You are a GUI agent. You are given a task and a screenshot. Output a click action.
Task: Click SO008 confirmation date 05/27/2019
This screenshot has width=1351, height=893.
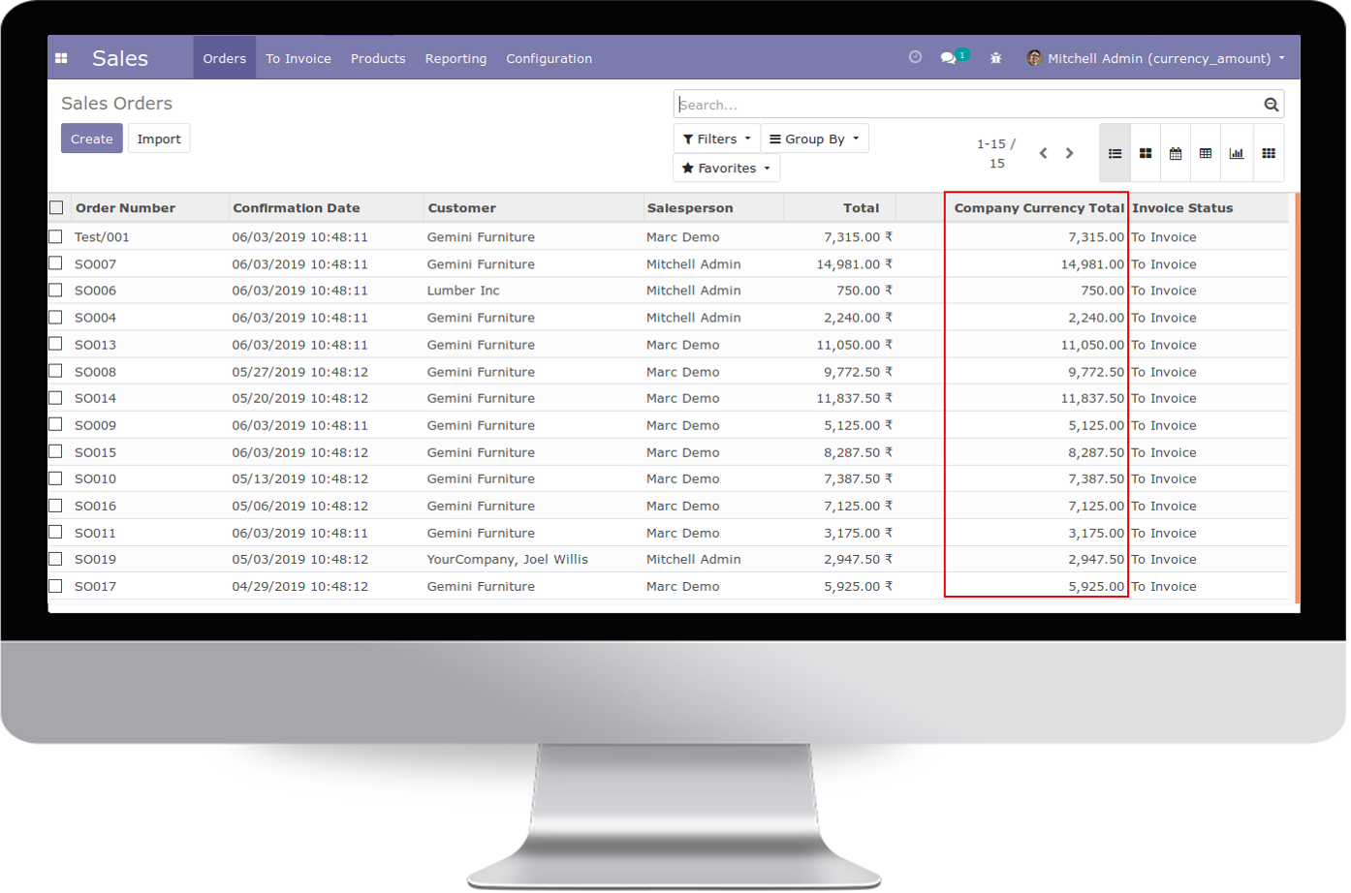[299, 371]
